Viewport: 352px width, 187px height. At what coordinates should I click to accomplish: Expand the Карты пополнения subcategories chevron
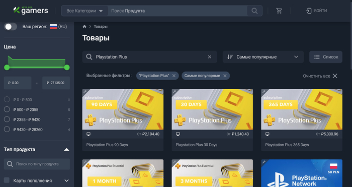pos(66,180)
